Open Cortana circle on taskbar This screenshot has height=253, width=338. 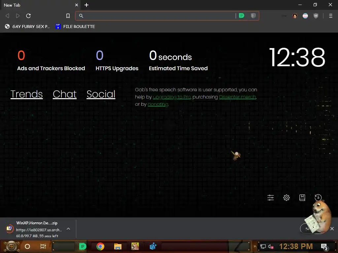[27, 246]
